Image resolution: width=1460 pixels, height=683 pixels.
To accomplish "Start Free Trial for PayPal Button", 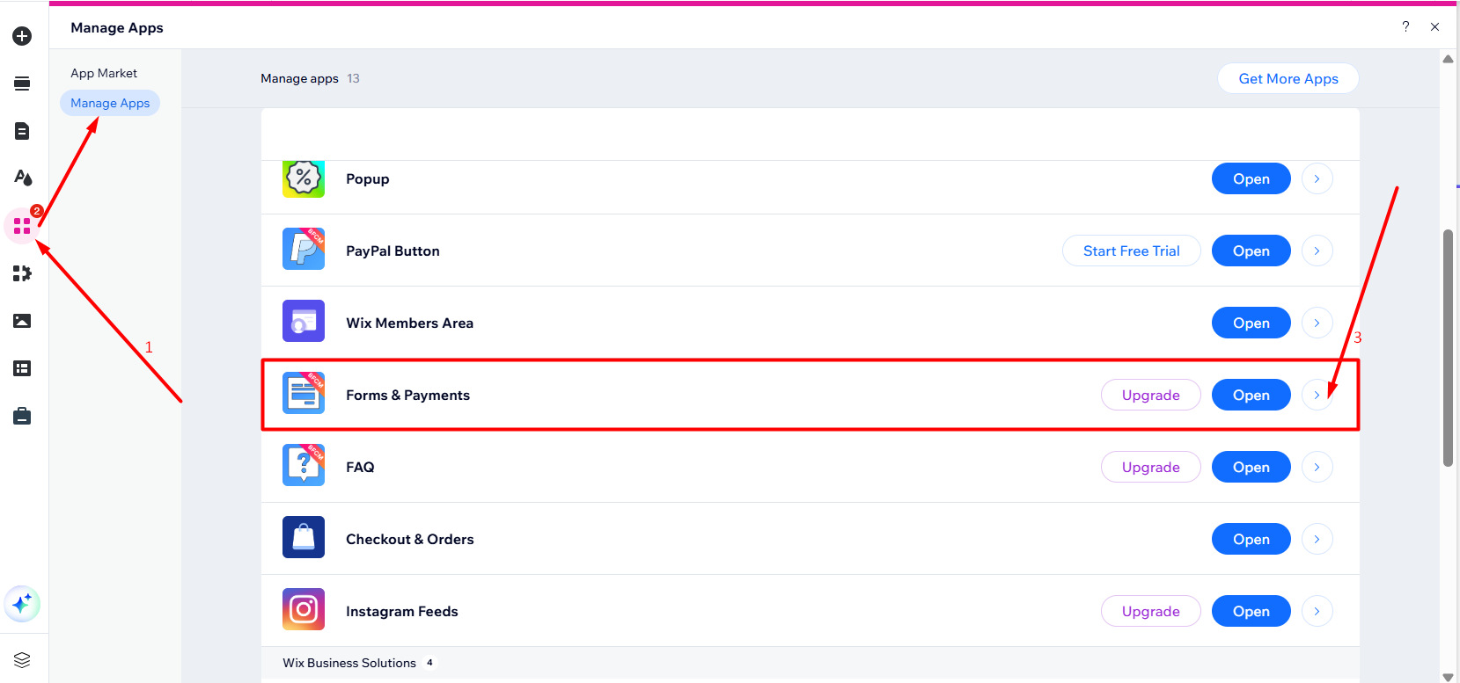I will (x=1131, y=251).
